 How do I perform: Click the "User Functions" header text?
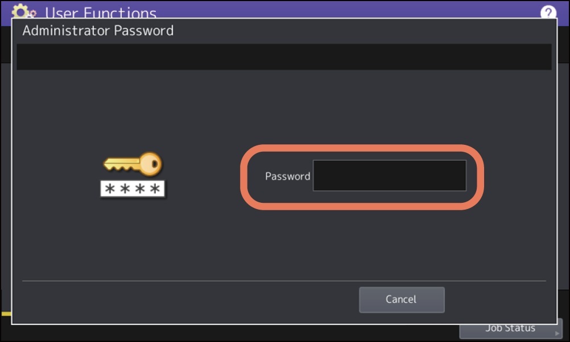(100, 12)
